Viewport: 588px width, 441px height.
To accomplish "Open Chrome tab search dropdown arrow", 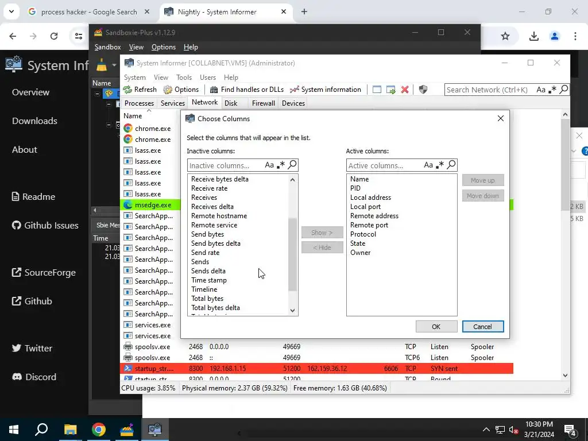I will pos(11,11).
